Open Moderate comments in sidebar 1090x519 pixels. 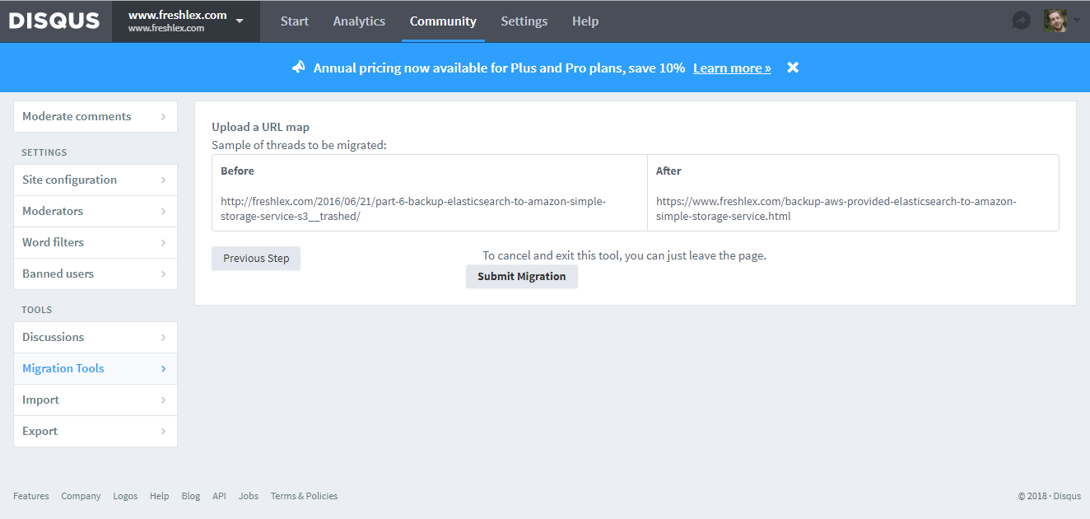click(x=95, y=117)
